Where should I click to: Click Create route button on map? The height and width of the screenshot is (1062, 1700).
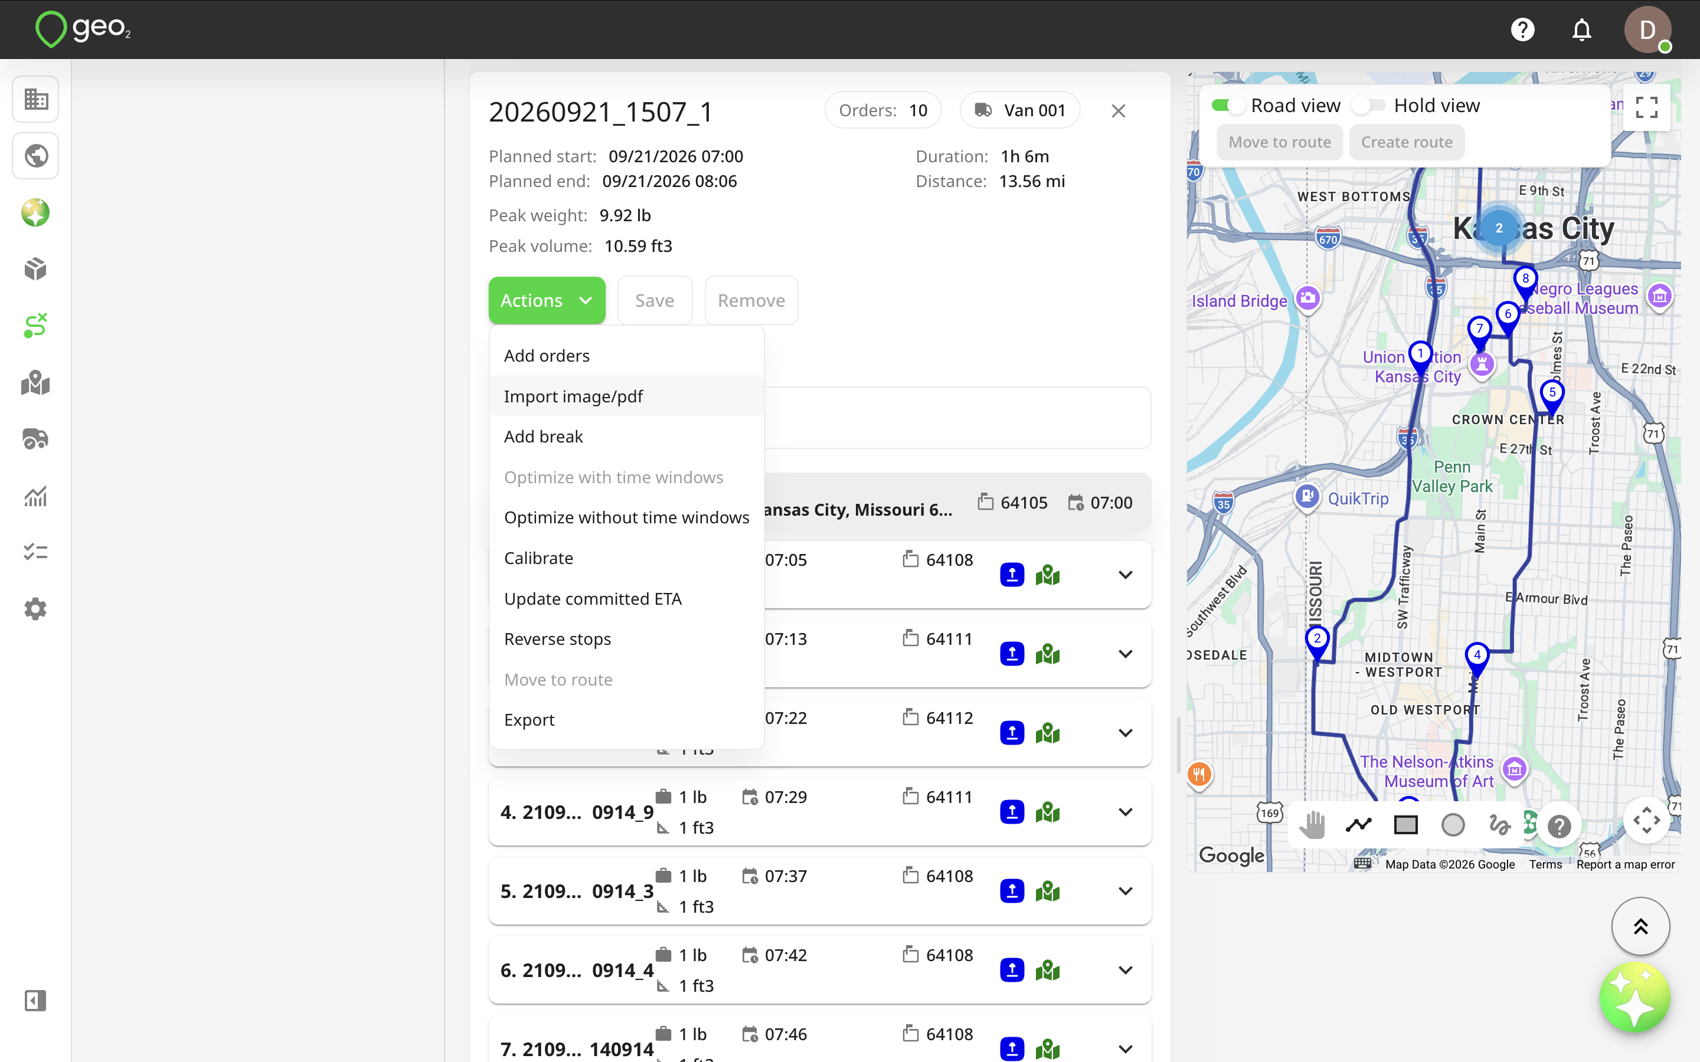click(1407, 143)
